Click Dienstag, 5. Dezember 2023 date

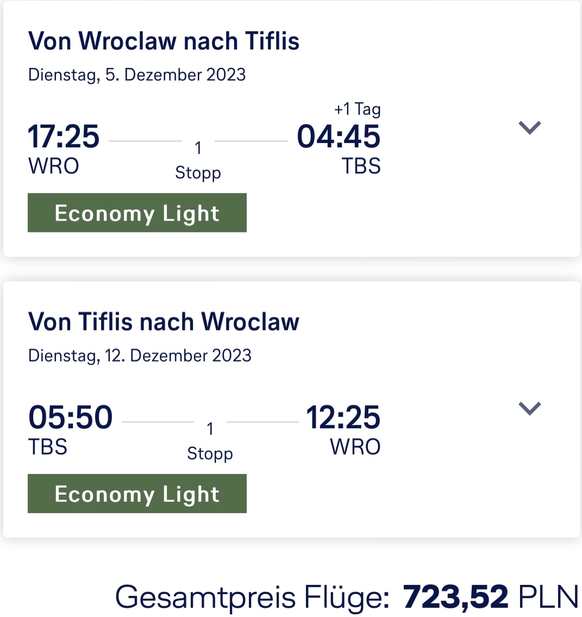[x=137, y=75]
